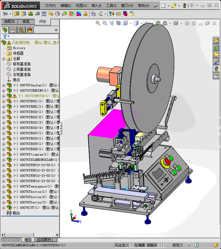Open the View Palette task pane icon
Screen dimensions: 221x249
pos(216,62)
